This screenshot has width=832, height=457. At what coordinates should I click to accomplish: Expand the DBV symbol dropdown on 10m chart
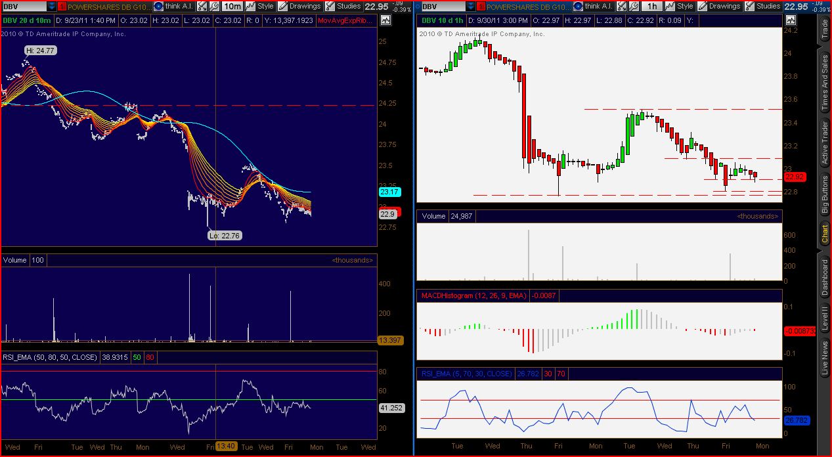tap(52, 6)
